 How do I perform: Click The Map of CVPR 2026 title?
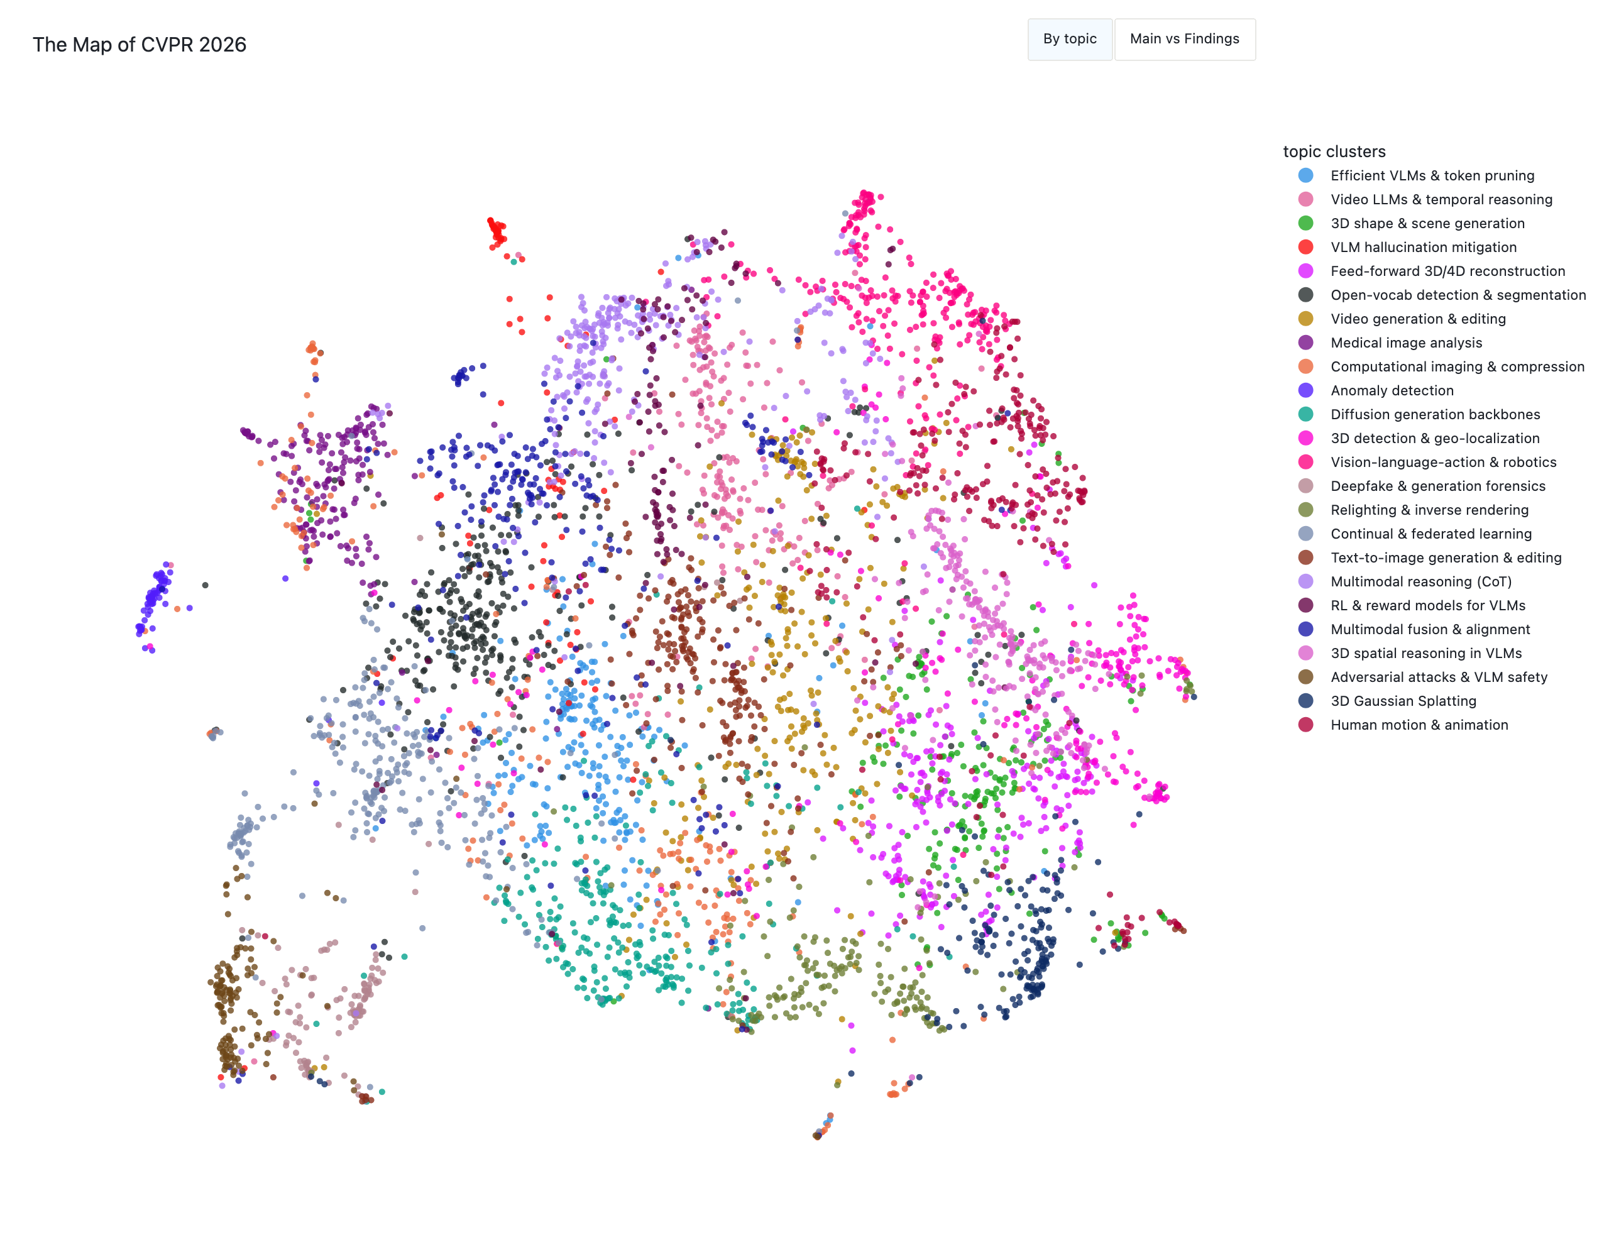pyautogui.click(x=140, y=45)
